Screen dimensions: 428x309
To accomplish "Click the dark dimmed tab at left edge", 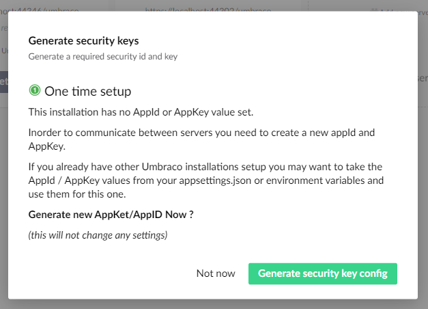I will point(4,82).
